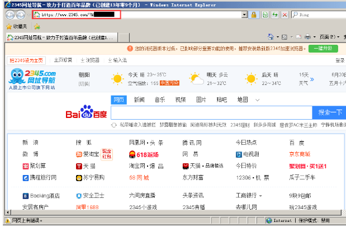Image resolution: width=346 pixels, height=227 pixels.
Task: Open the 收藏夹 favorites star button
Action: click(17, 26)
